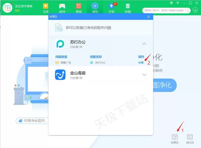The height and width of the screenshot is (148, 201).
Task: Click the 苏打办公 title text
Action: [x=78, y=42]
